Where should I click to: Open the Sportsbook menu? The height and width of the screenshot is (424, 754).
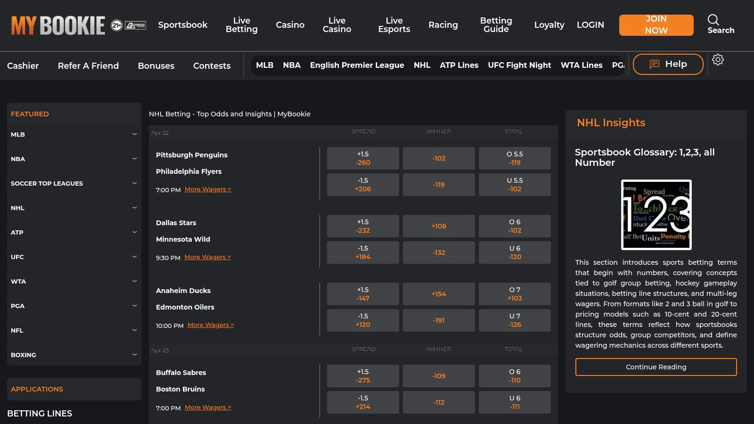pyautogui.click(x=183, y=24)
